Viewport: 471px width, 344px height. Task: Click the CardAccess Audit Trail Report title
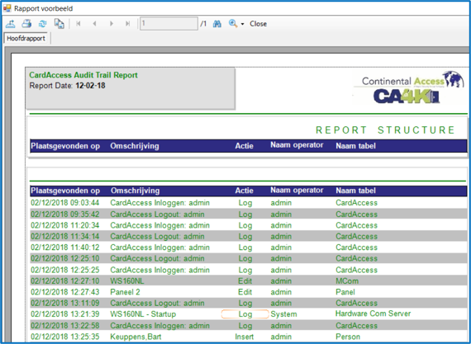83,75
